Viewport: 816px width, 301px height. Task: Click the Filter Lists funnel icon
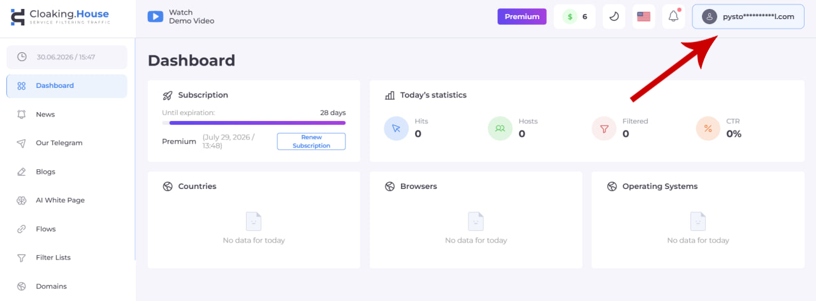coord(22,258)
